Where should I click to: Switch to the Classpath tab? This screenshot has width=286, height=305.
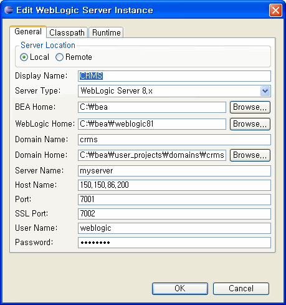(67, 32)
